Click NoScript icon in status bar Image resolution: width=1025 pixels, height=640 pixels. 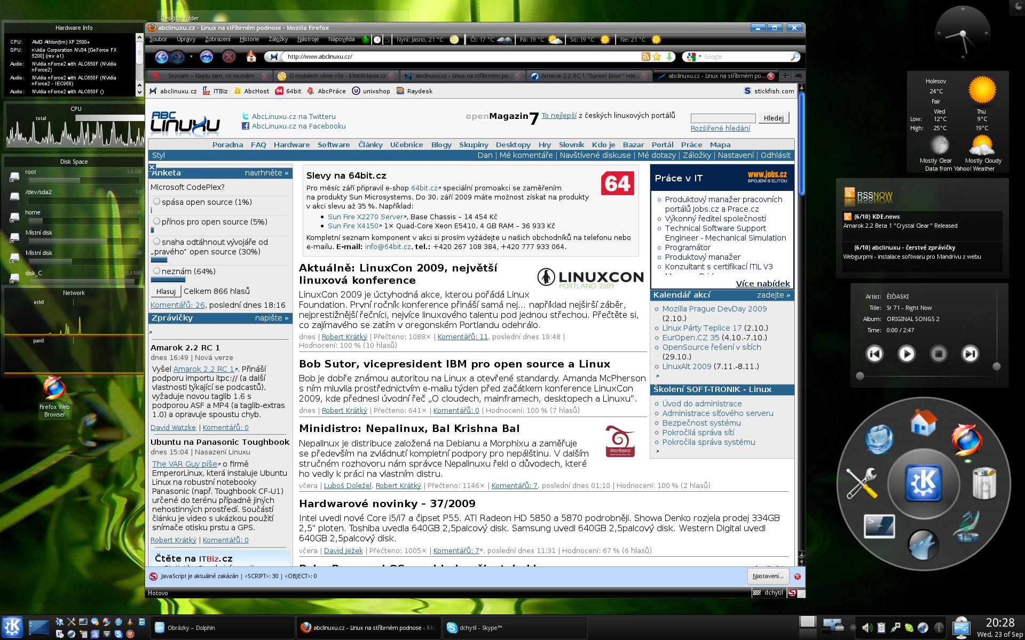[792, 593]
